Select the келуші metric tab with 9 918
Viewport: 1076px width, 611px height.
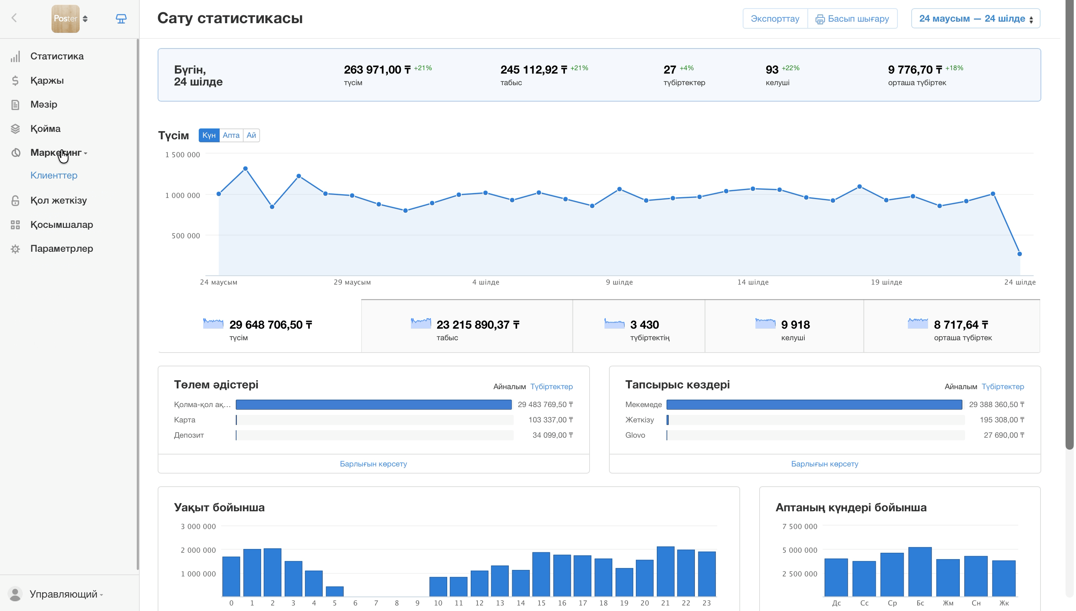pos(784,326)
